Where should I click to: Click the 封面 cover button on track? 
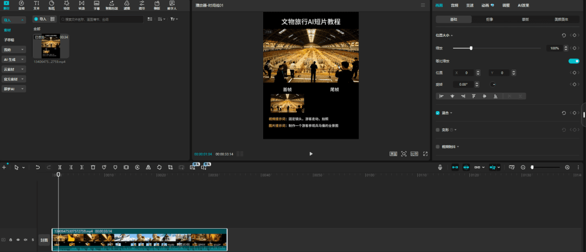[x=44, y=240]
